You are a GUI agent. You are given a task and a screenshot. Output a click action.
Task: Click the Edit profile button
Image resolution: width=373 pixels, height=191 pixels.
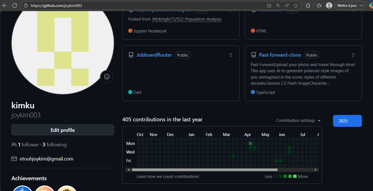63,130
